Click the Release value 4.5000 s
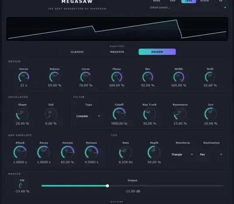This screenshot has height=204, width=234. tap(91, 162)
